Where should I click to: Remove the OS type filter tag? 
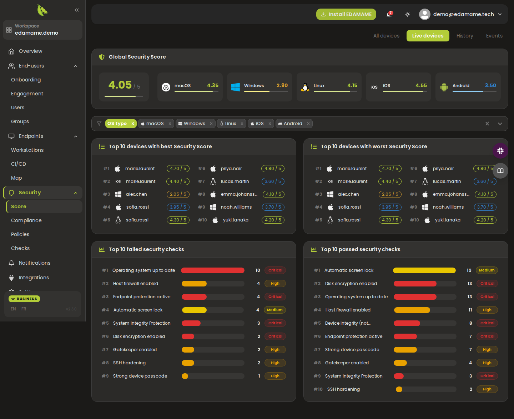(x=132, y=124)
